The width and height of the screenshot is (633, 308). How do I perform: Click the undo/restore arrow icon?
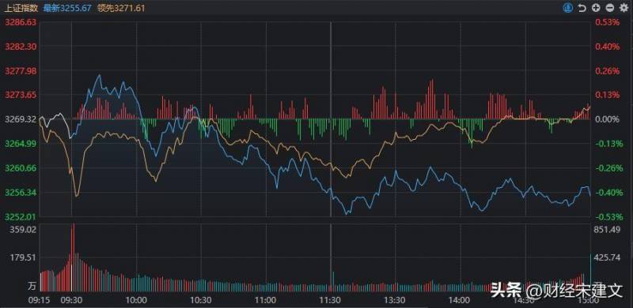tap(582, 8)
